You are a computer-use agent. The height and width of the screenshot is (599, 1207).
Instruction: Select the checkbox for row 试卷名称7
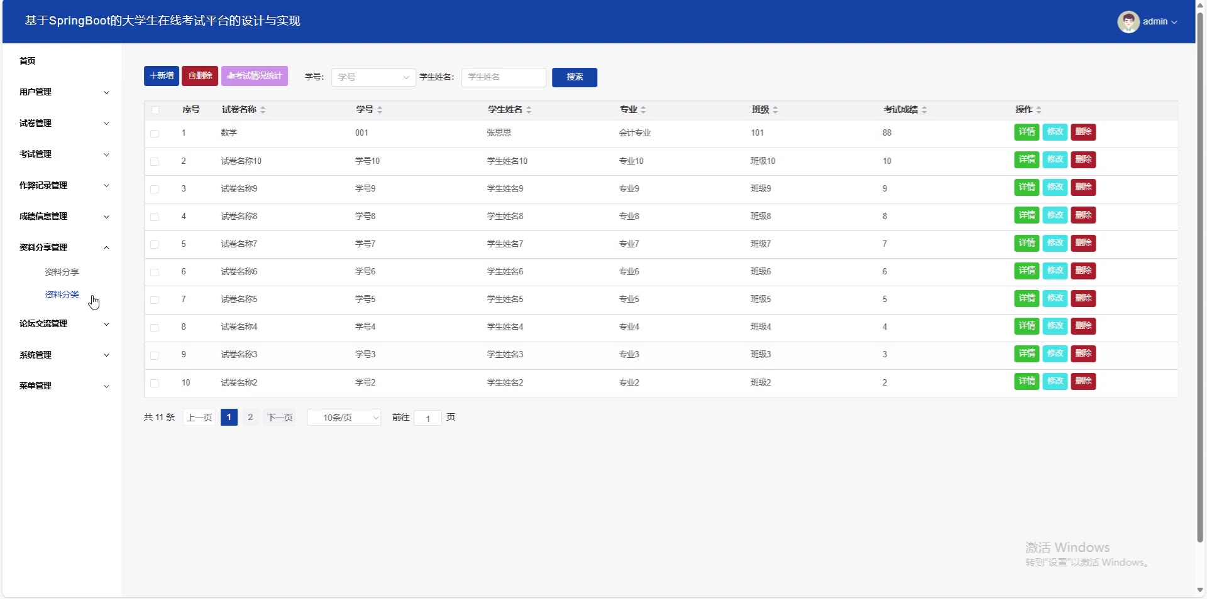155,244
